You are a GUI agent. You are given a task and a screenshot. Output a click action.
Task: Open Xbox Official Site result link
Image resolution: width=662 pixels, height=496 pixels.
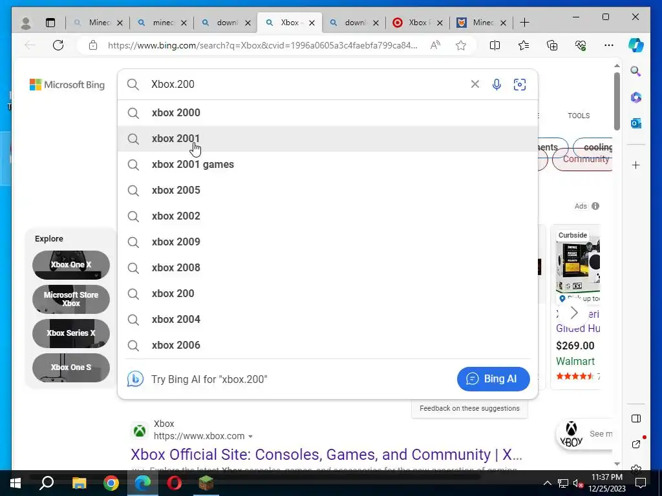[x=326, y=455]
